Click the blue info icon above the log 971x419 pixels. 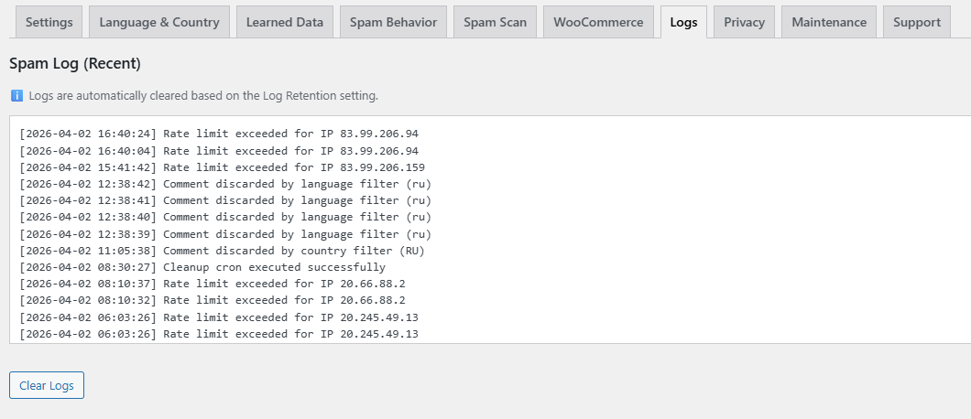16,95
